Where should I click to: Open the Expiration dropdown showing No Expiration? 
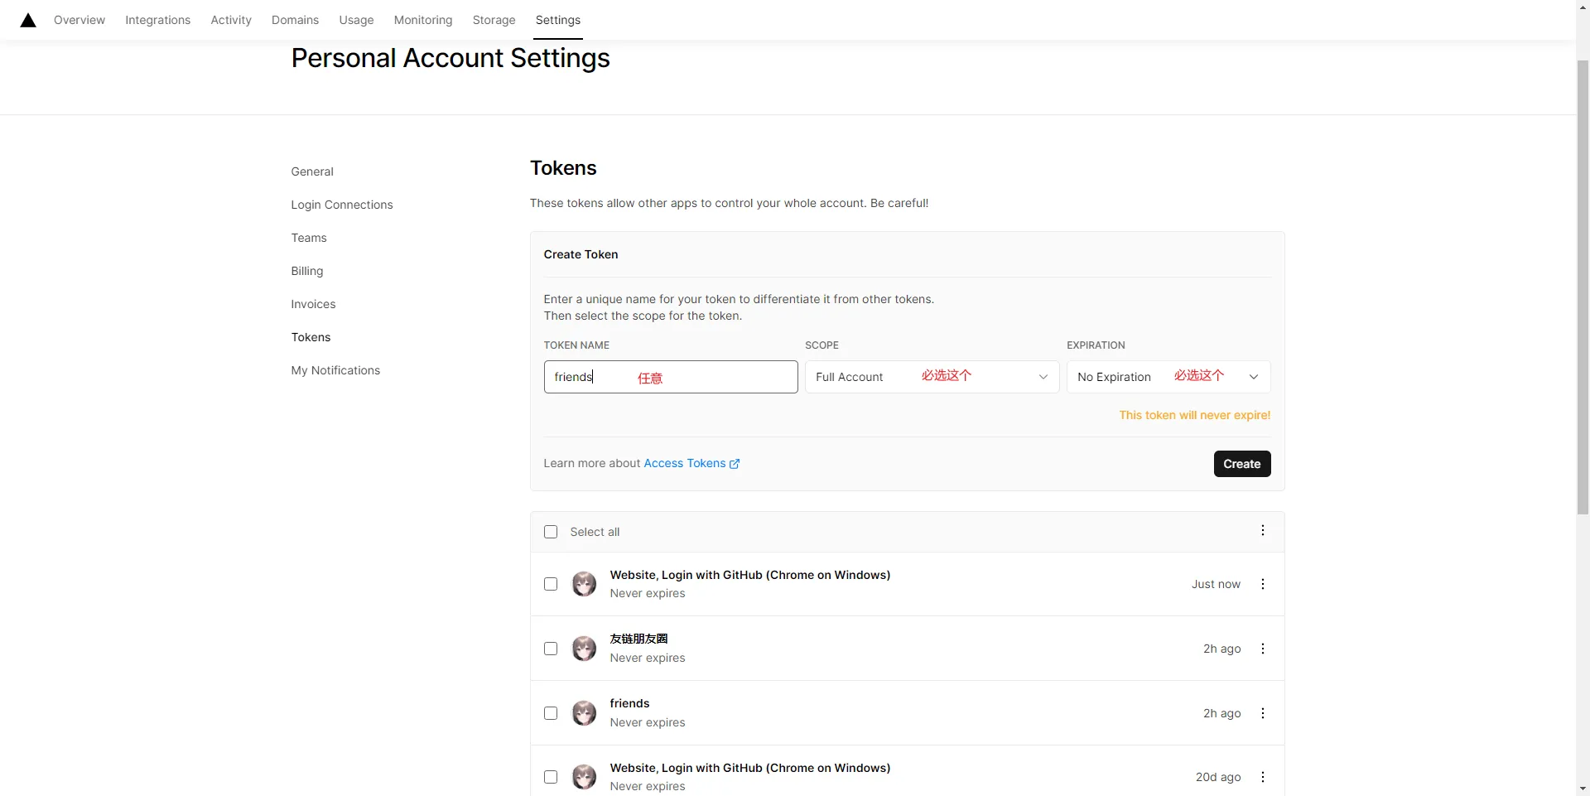(x=1168, y=377)
